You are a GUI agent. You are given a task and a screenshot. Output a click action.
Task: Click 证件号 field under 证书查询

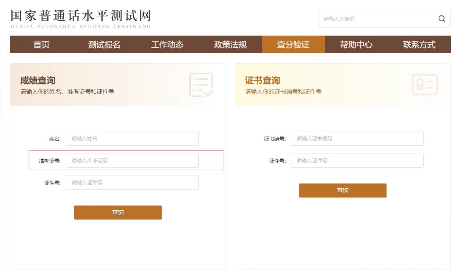357,160
